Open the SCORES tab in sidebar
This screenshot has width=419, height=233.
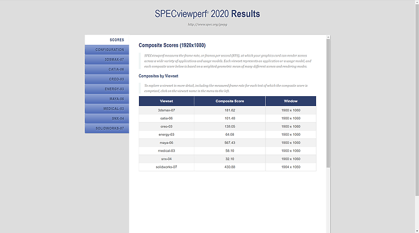coord(107,40)
